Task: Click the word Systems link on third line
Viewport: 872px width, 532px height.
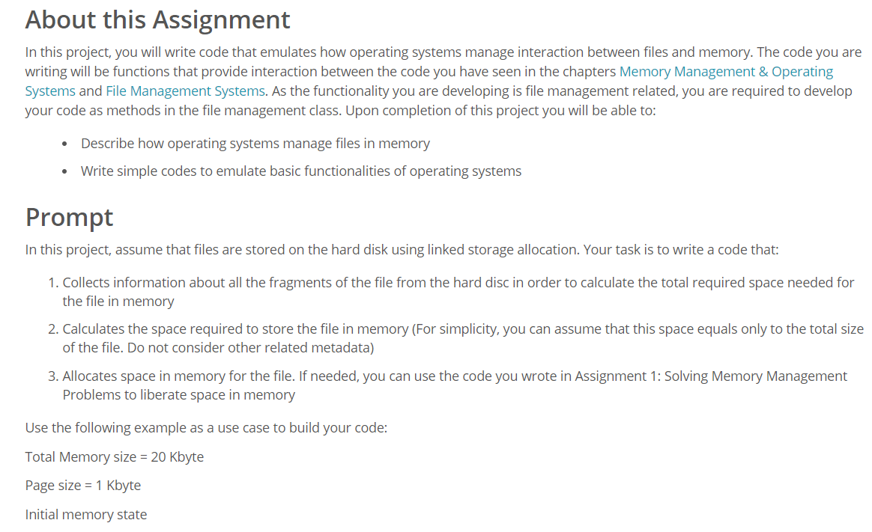Action: pos(50,91)
